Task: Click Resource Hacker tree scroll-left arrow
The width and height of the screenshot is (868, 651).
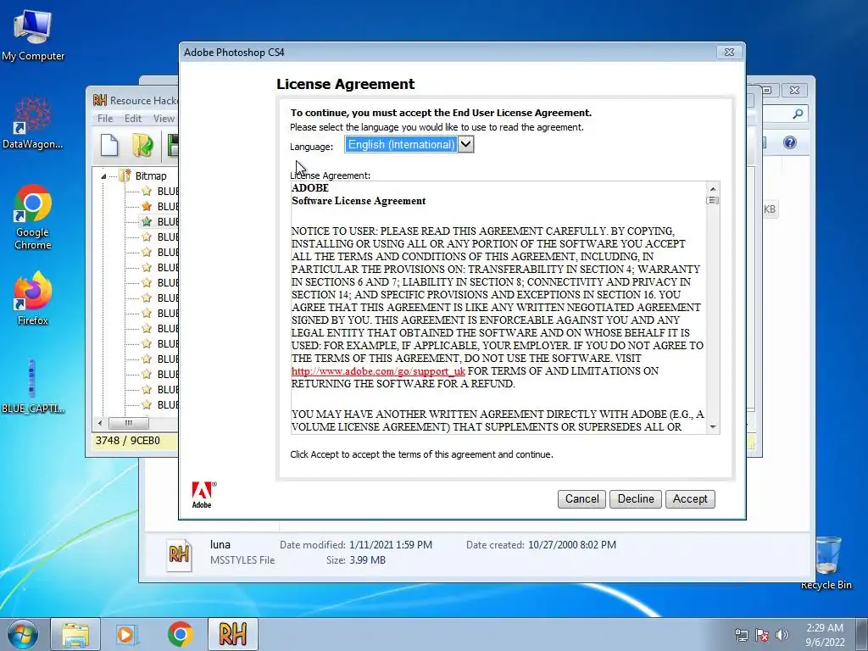Action: pyautogui.click(x=100, y=424)
